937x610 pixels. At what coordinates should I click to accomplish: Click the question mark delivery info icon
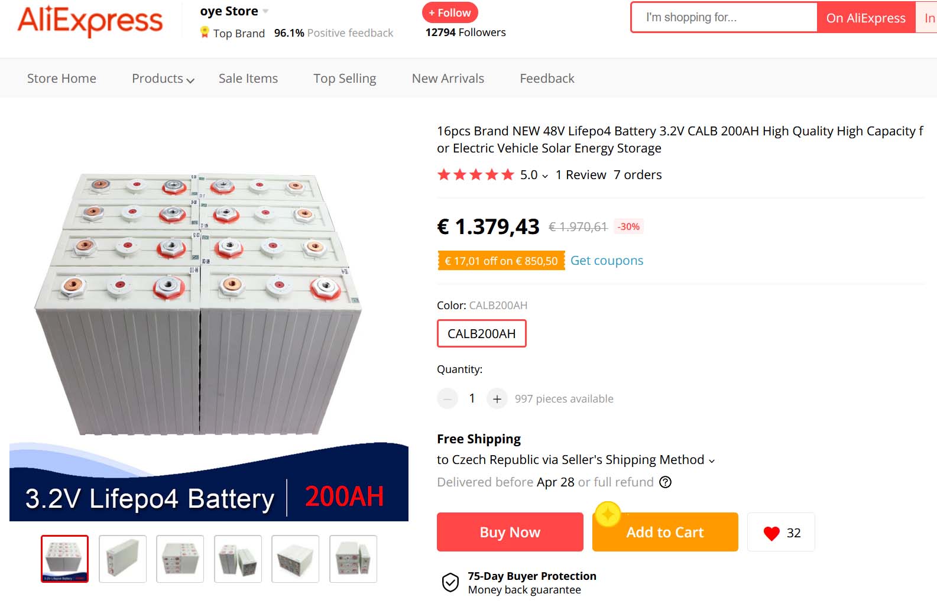coord(665,482)
